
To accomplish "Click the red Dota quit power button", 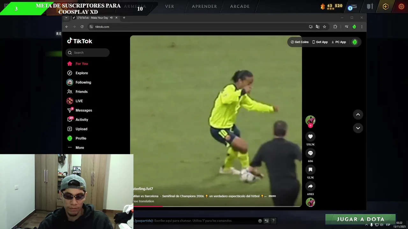I will (x=401, y=6).
